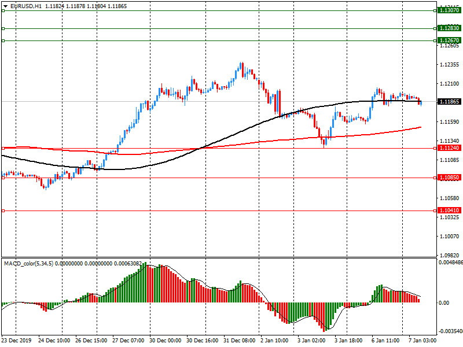
Task: Select the 1.13070 green level price label
Action: 449,10
